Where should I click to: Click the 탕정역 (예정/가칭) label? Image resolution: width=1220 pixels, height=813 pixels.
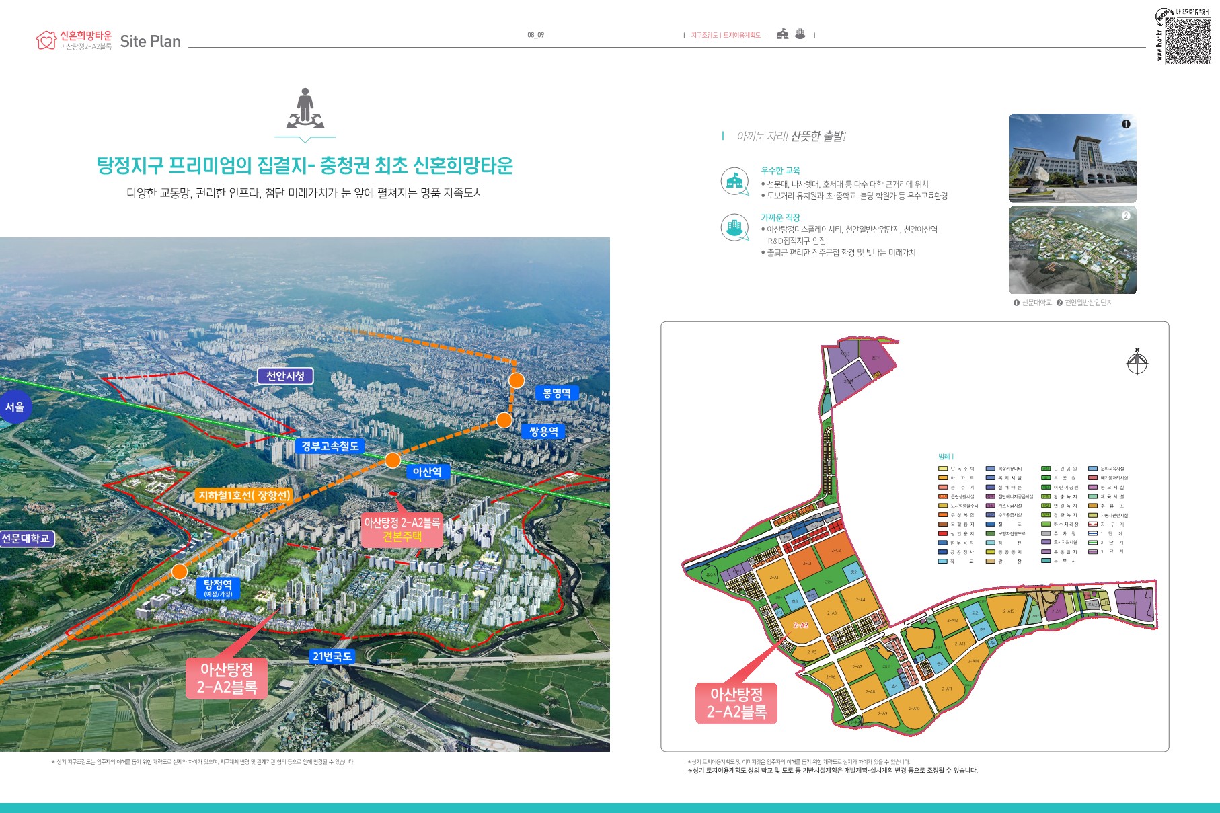pos(218,588)
